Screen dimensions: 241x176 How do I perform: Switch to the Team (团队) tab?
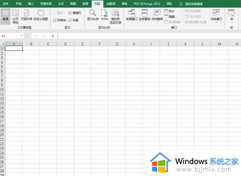(x=169, y=4)
